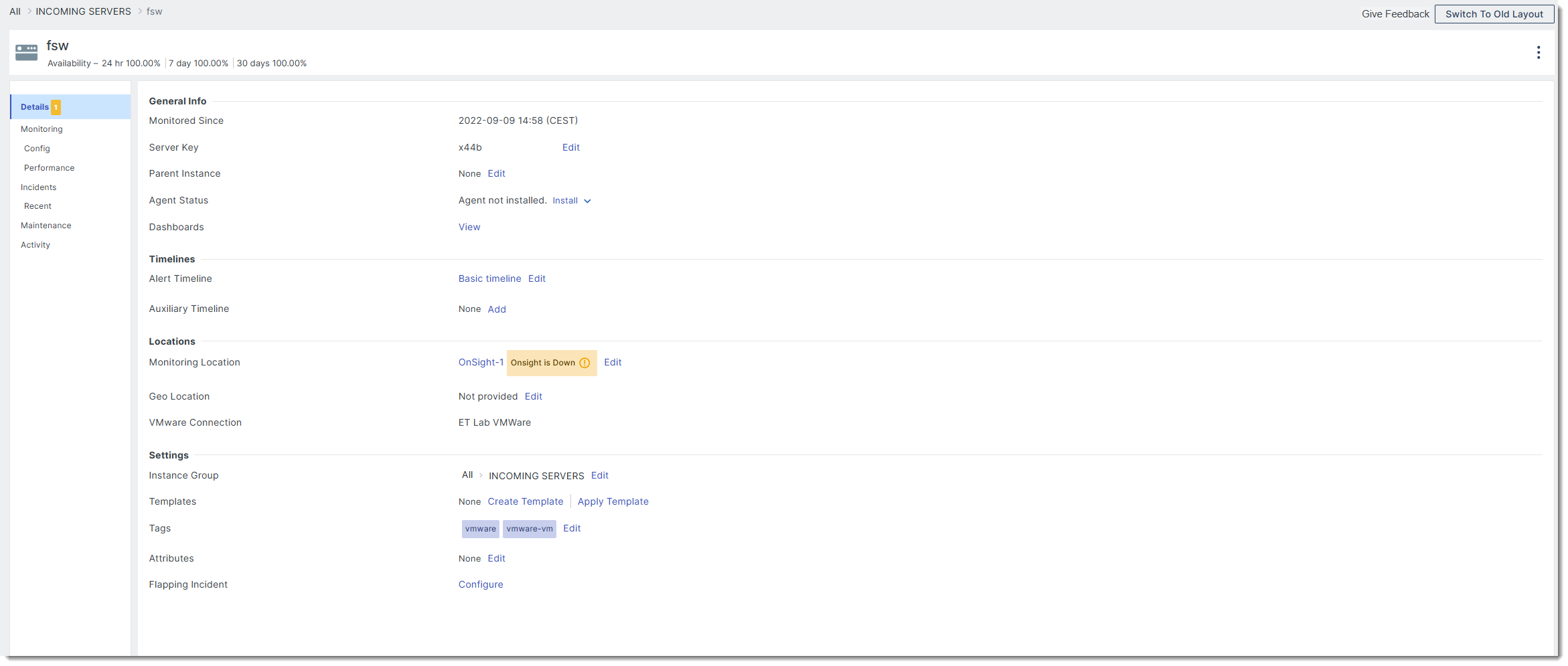Image resolution: width=1568 pixels, height=666 pixels.
Task: Open the Monitoring sidebar item
Action: [x=42, y=129]
